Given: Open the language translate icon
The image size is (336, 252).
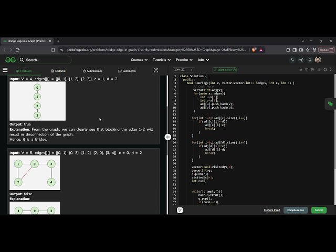Looking at the screenshot, I should (x=292, y=60).
